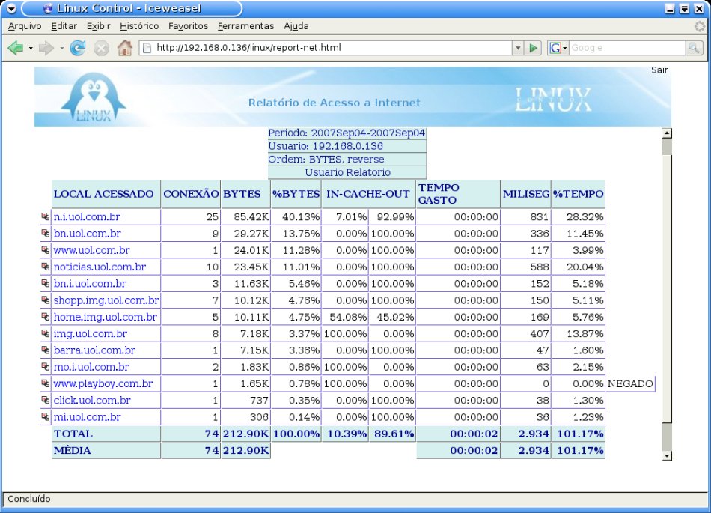
Task: Click the MÉDIA row label
Action: tap(72, 450)
